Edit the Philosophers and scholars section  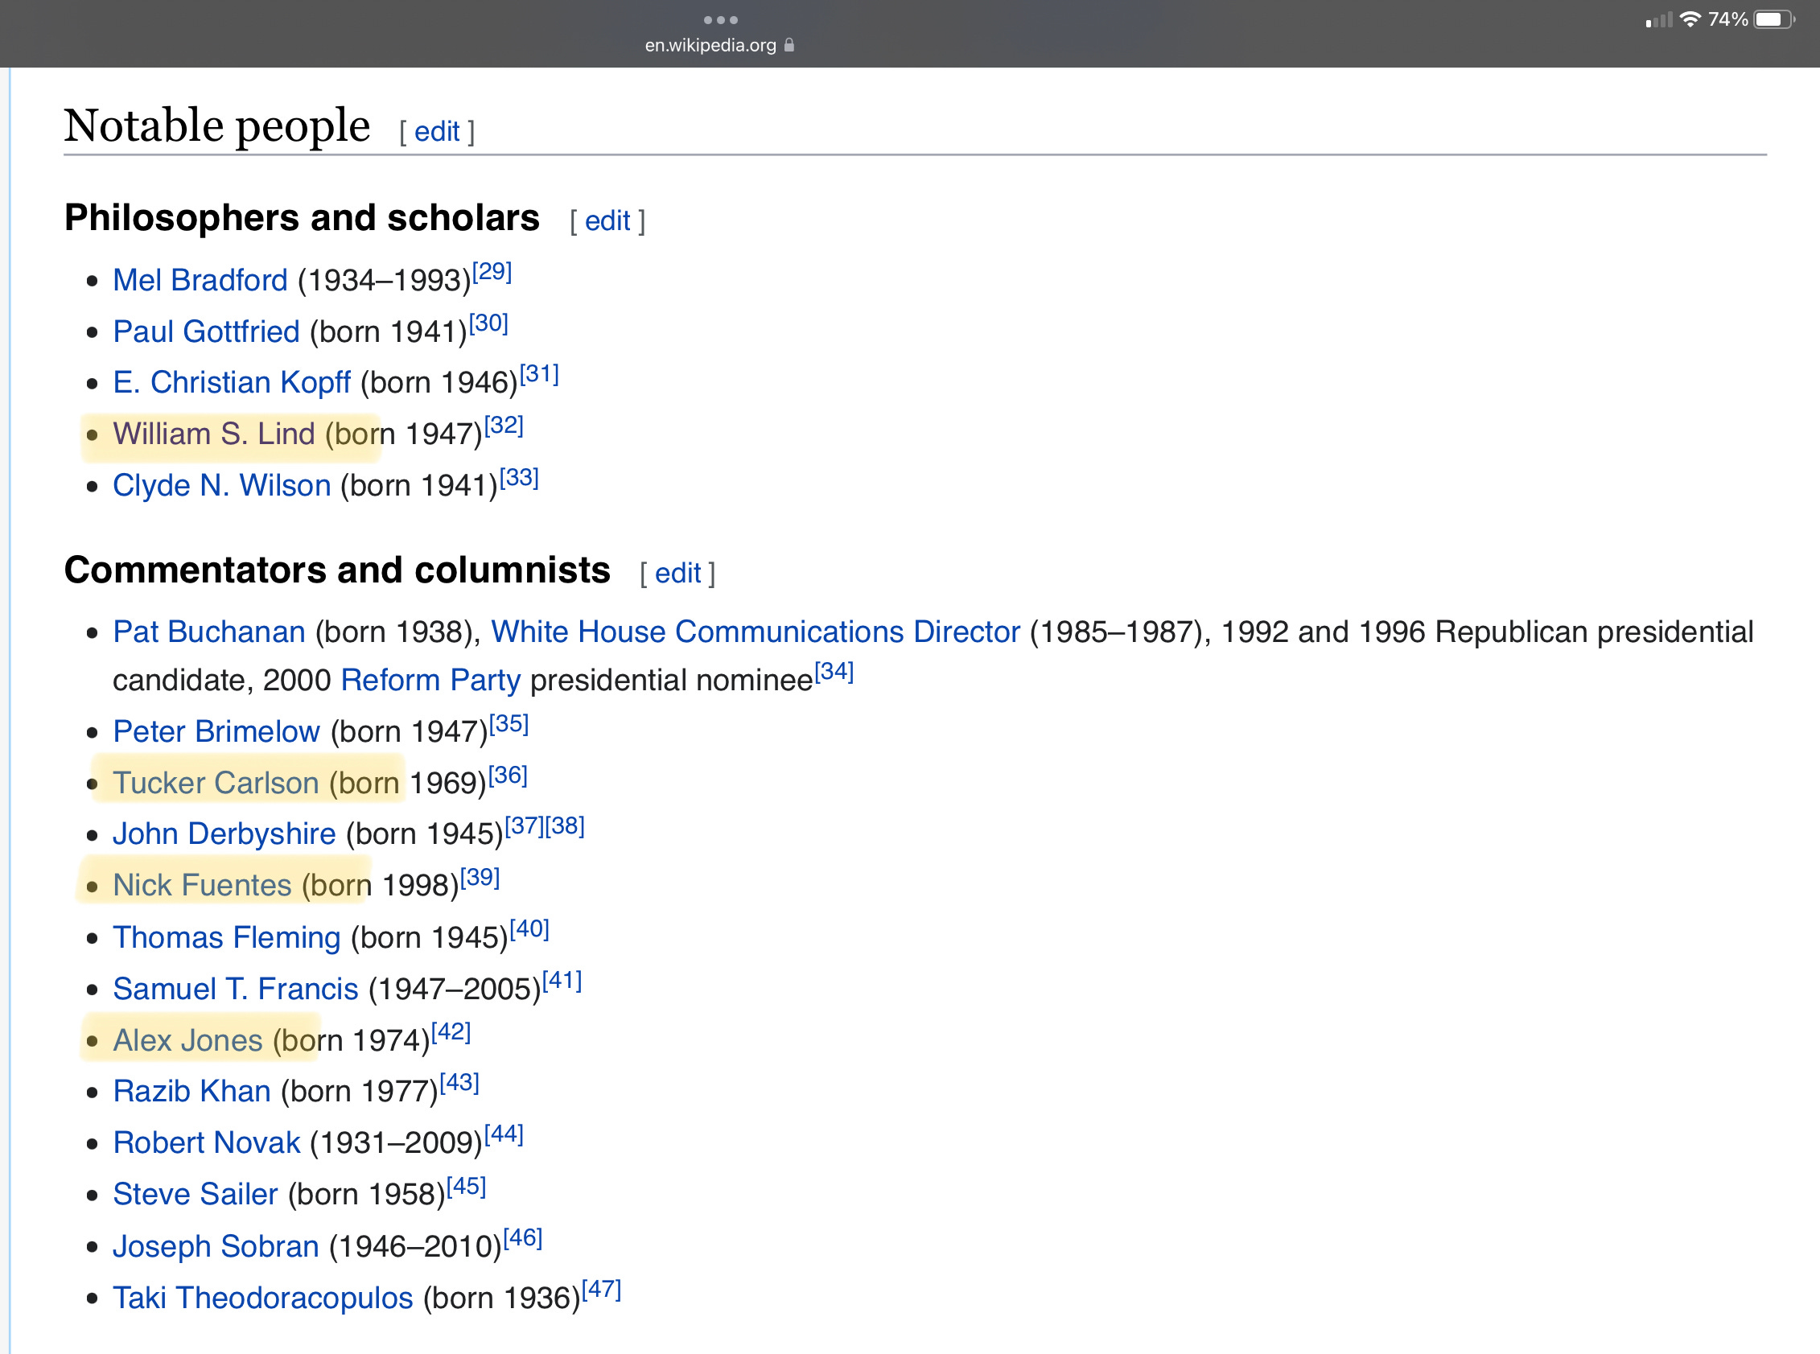coord(607,220)
